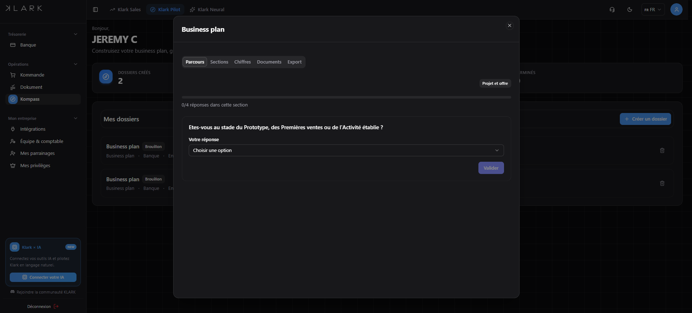Open Kommande in the sidebar
Image resolution: width=692 pixels, height=313 pixels.
[x=43, y=75]
